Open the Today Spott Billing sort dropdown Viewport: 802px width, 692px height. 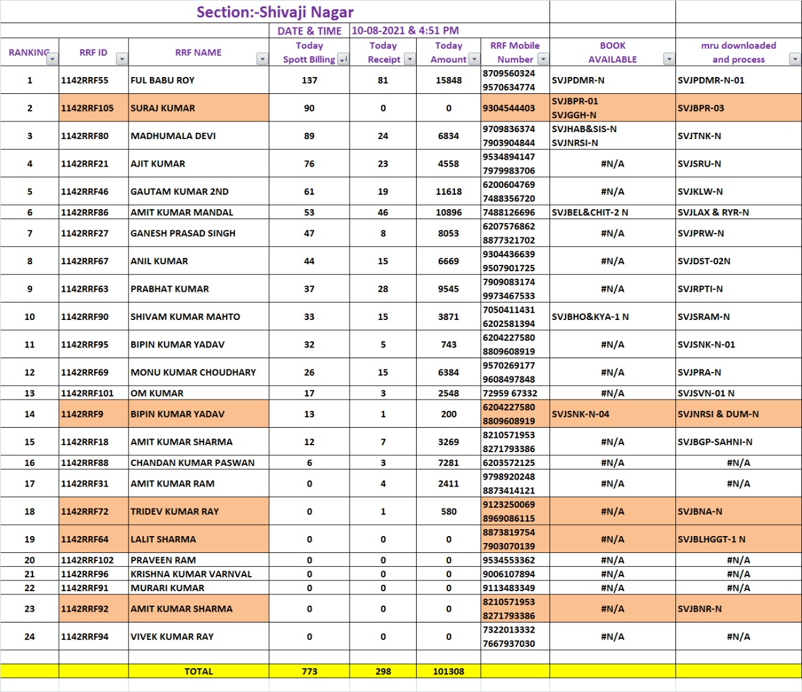click(x=343, y=59)
